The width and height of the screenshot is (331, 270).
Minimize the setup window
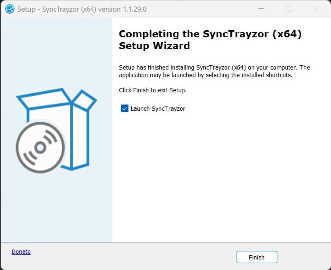(x=261, y=9)
